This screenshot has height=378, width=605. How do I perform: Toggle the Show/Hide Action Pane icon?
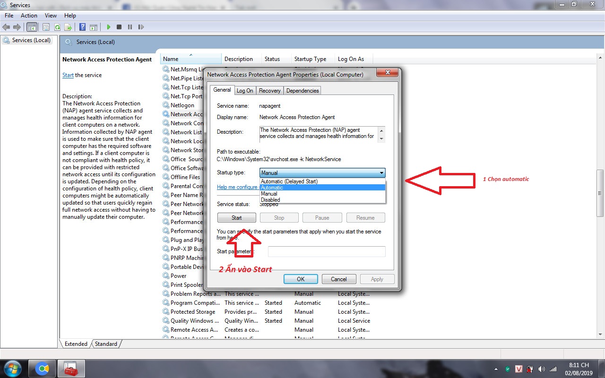(94, 27)
